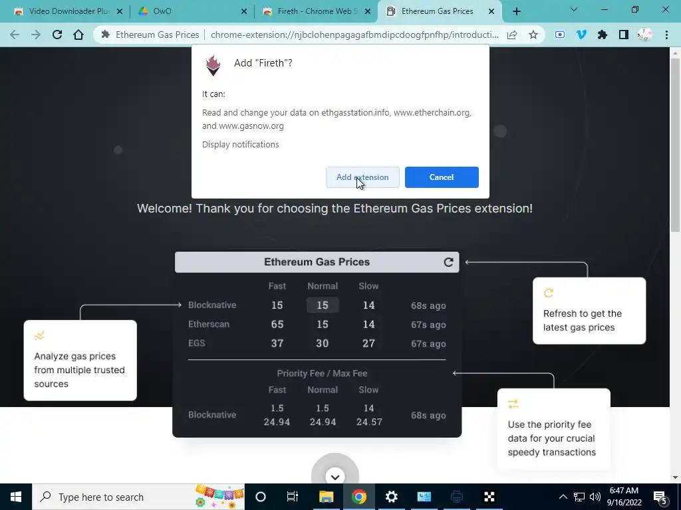Open the screen recorder extension icon
681x510 pixels.
click(560, 35)
